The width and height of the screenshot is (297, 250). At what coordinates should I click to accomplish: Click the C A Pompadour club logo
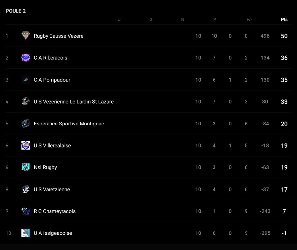tap(26, 80)
